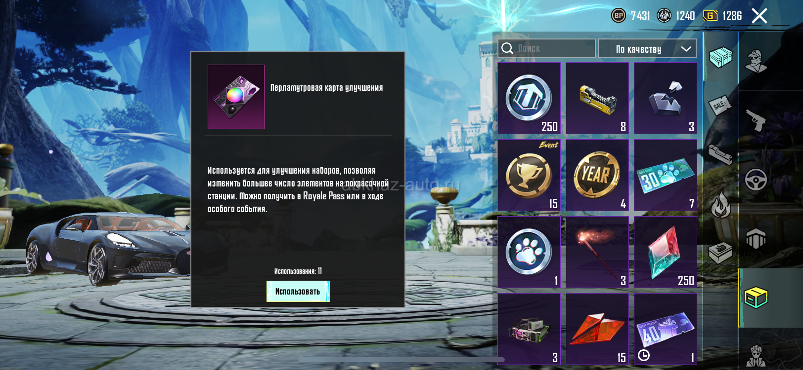
Task: Select the gold YEAR coin item
Action: point(597,175)
